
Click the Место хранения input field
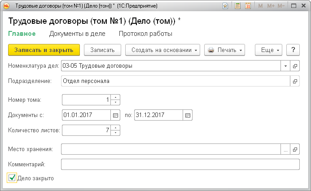(x=171, y=149)
